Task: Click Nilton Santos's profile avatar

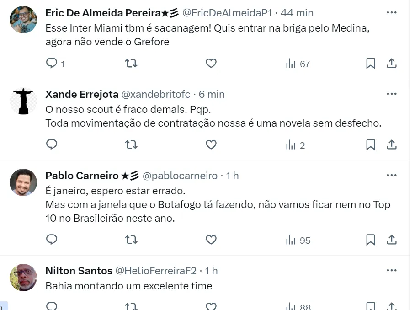Action: coord(23,277)
